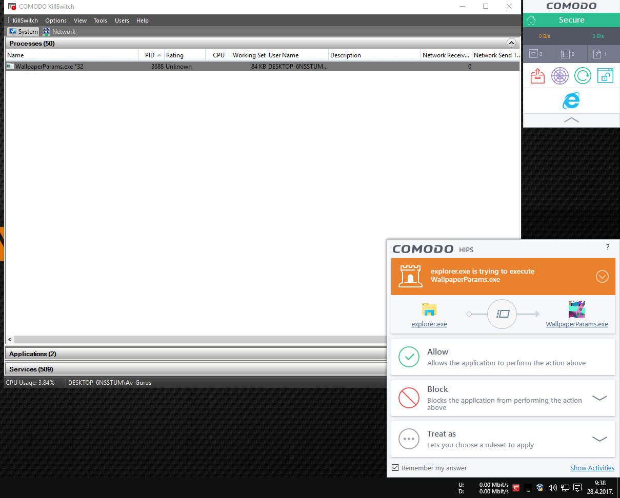Toggle Remember my answer checkbox
Screen dimensions: 620x498
(x=395, y=468)
